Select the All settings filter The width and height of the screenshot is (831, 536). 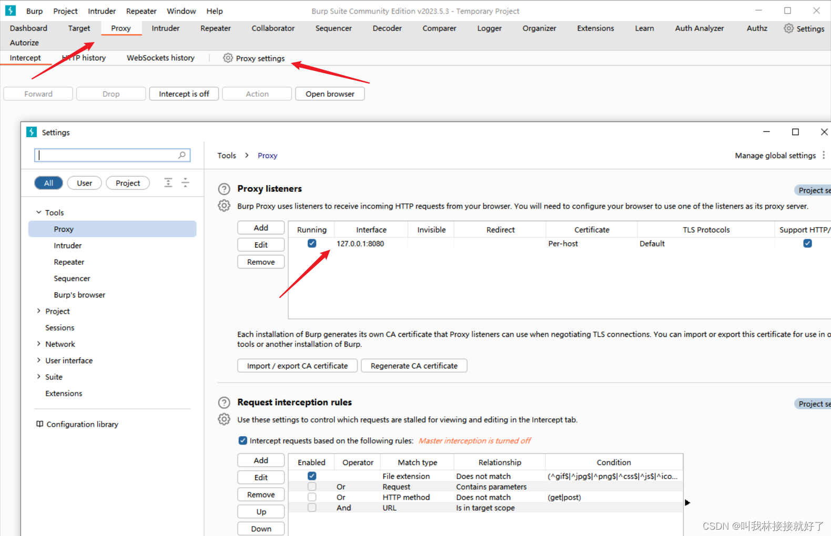(48, 183)
